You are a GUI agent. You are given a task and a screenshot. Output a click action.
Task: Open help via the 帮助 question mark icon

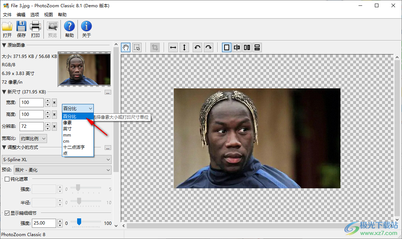tap(69, 29)
